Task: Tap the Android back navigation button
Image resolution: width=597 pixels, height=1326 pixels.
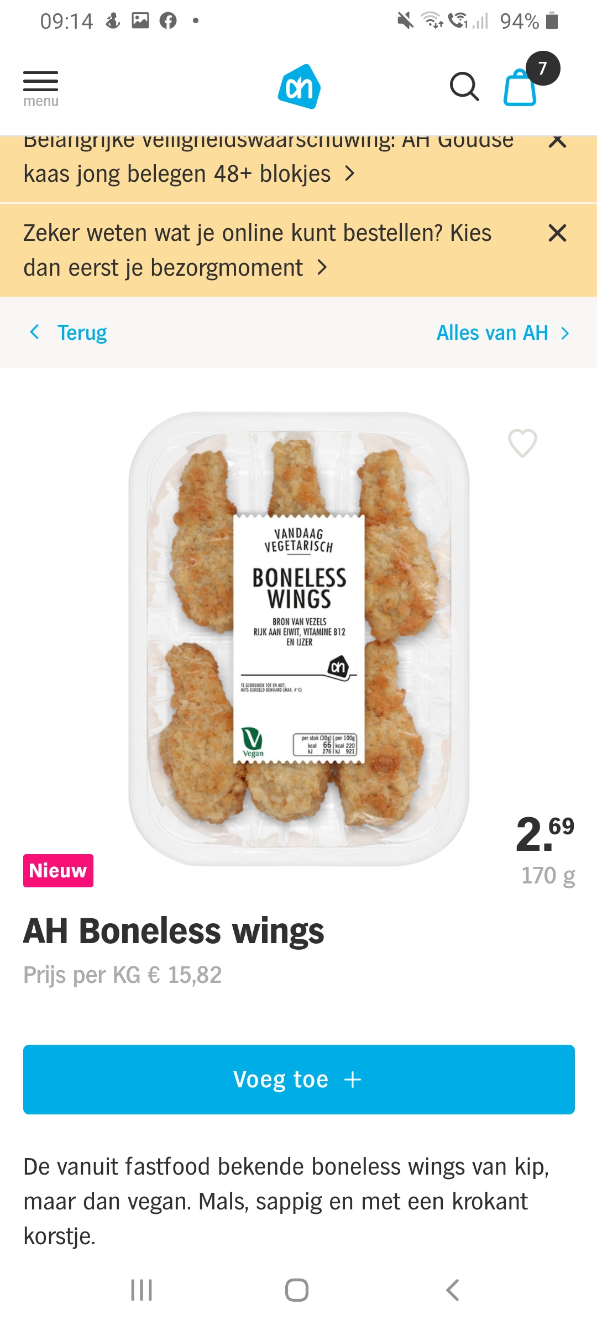Action: click(452, 1290)
